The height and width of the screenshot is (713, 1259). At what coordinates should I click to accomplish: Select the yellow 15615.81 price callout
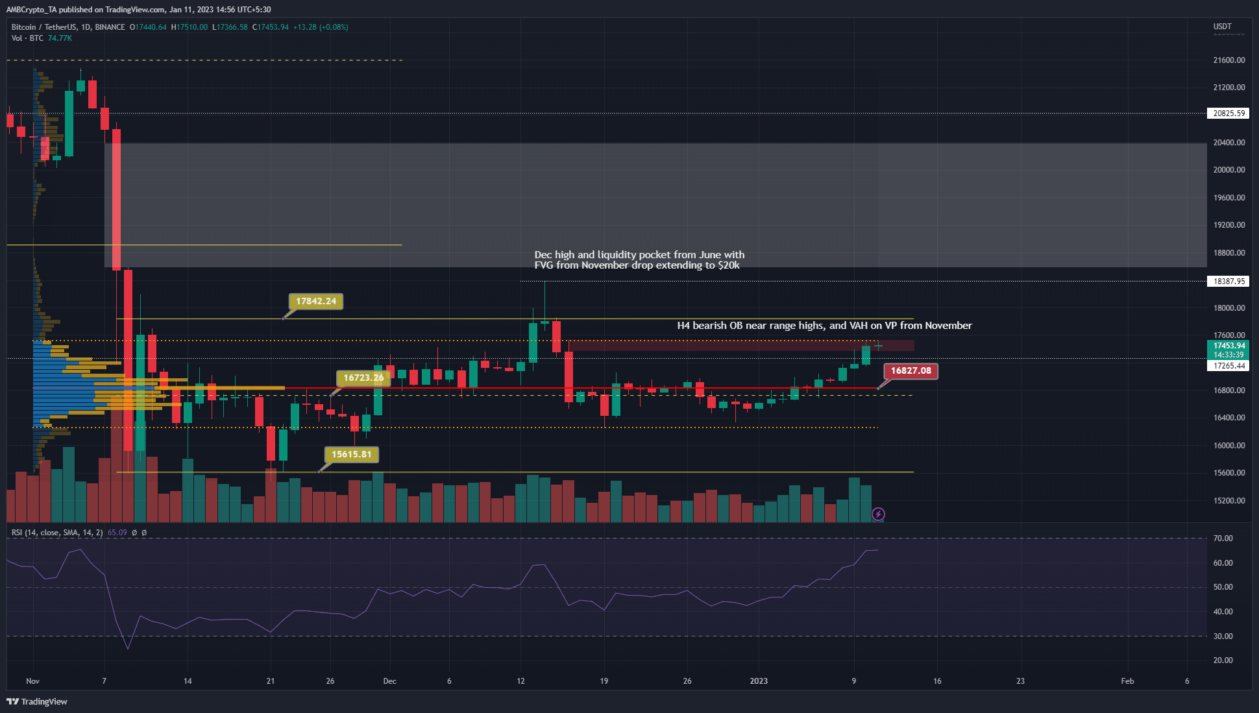(352, 455)
